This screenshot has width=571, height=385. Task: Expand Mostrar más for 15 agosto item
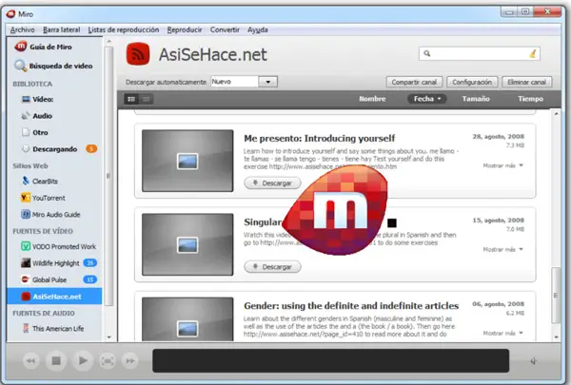pyautogui.click(x=502, y=249)
